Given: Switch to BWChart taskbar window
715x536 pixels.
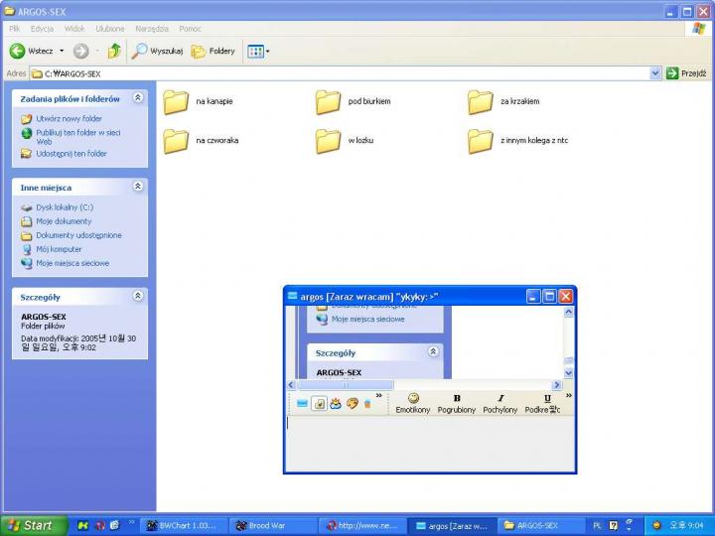Looking at the screenshot, I should click(x=183, y=526).
